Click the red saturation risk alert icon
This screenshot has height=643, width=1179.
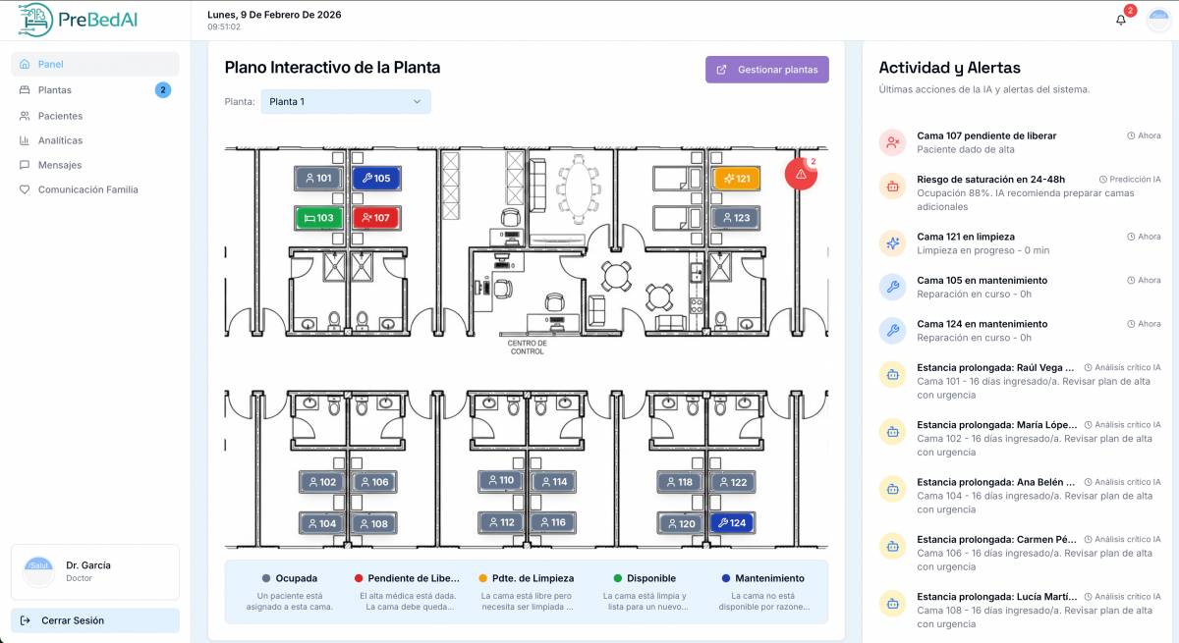[892, 187]
